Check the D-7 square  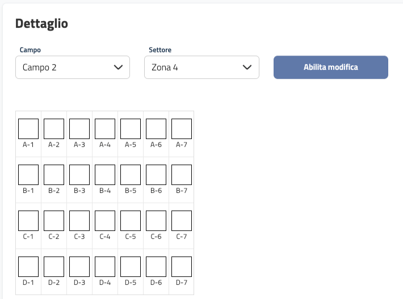coord(182,267)
